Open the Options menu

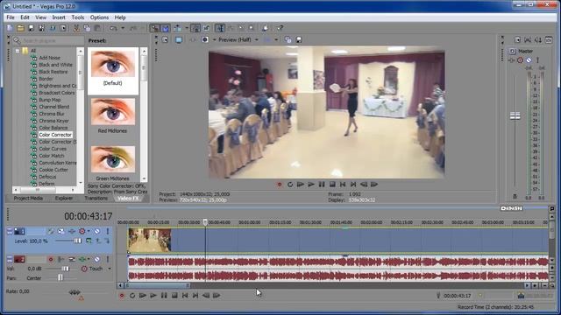point(99,17)
